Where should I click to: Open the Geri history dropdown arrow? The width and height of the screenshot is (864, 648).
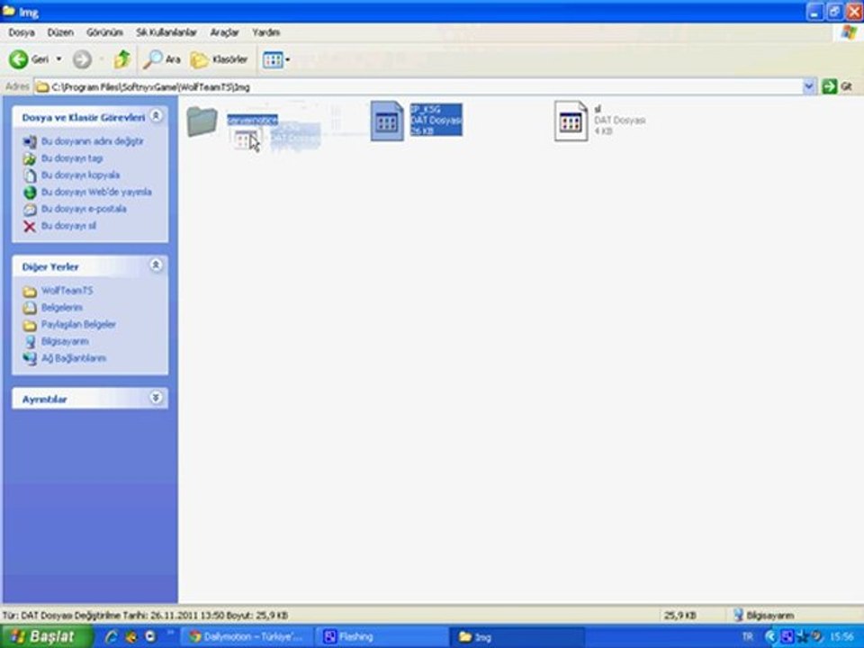(59, 59)
